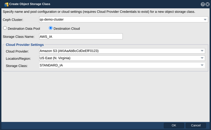
Task: Select the Destination Data Pool radio button
Action: pos(5,28)
